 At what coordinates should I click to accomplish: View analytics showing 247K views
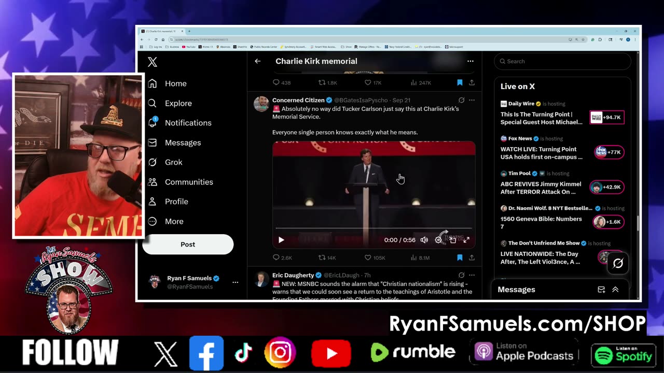coord(421,82)
